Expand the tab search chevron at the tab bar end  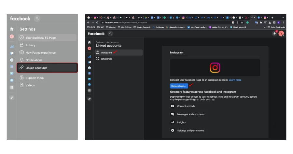coord(283,18)
